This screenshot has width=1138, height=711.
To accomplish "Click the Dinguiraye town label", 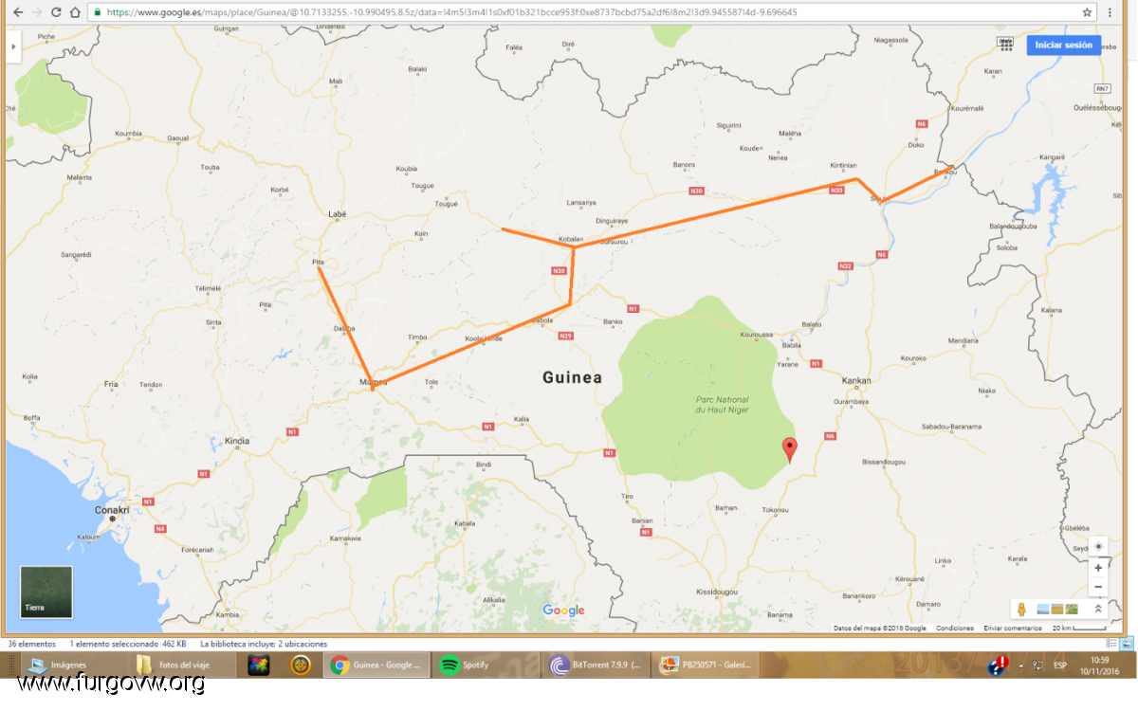I will (612, 221).
